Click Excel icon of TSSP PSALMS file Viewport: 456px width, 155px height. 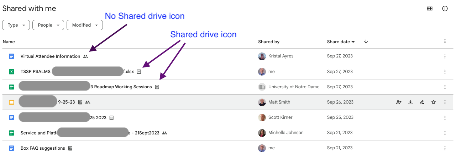pos(11,72)
